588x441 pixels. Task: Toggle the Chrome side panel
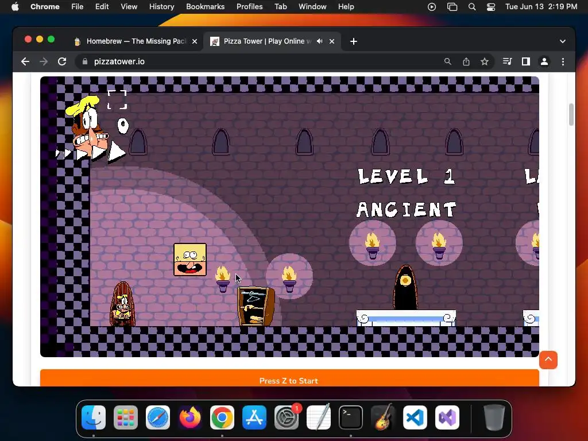(x=526, y=61)
